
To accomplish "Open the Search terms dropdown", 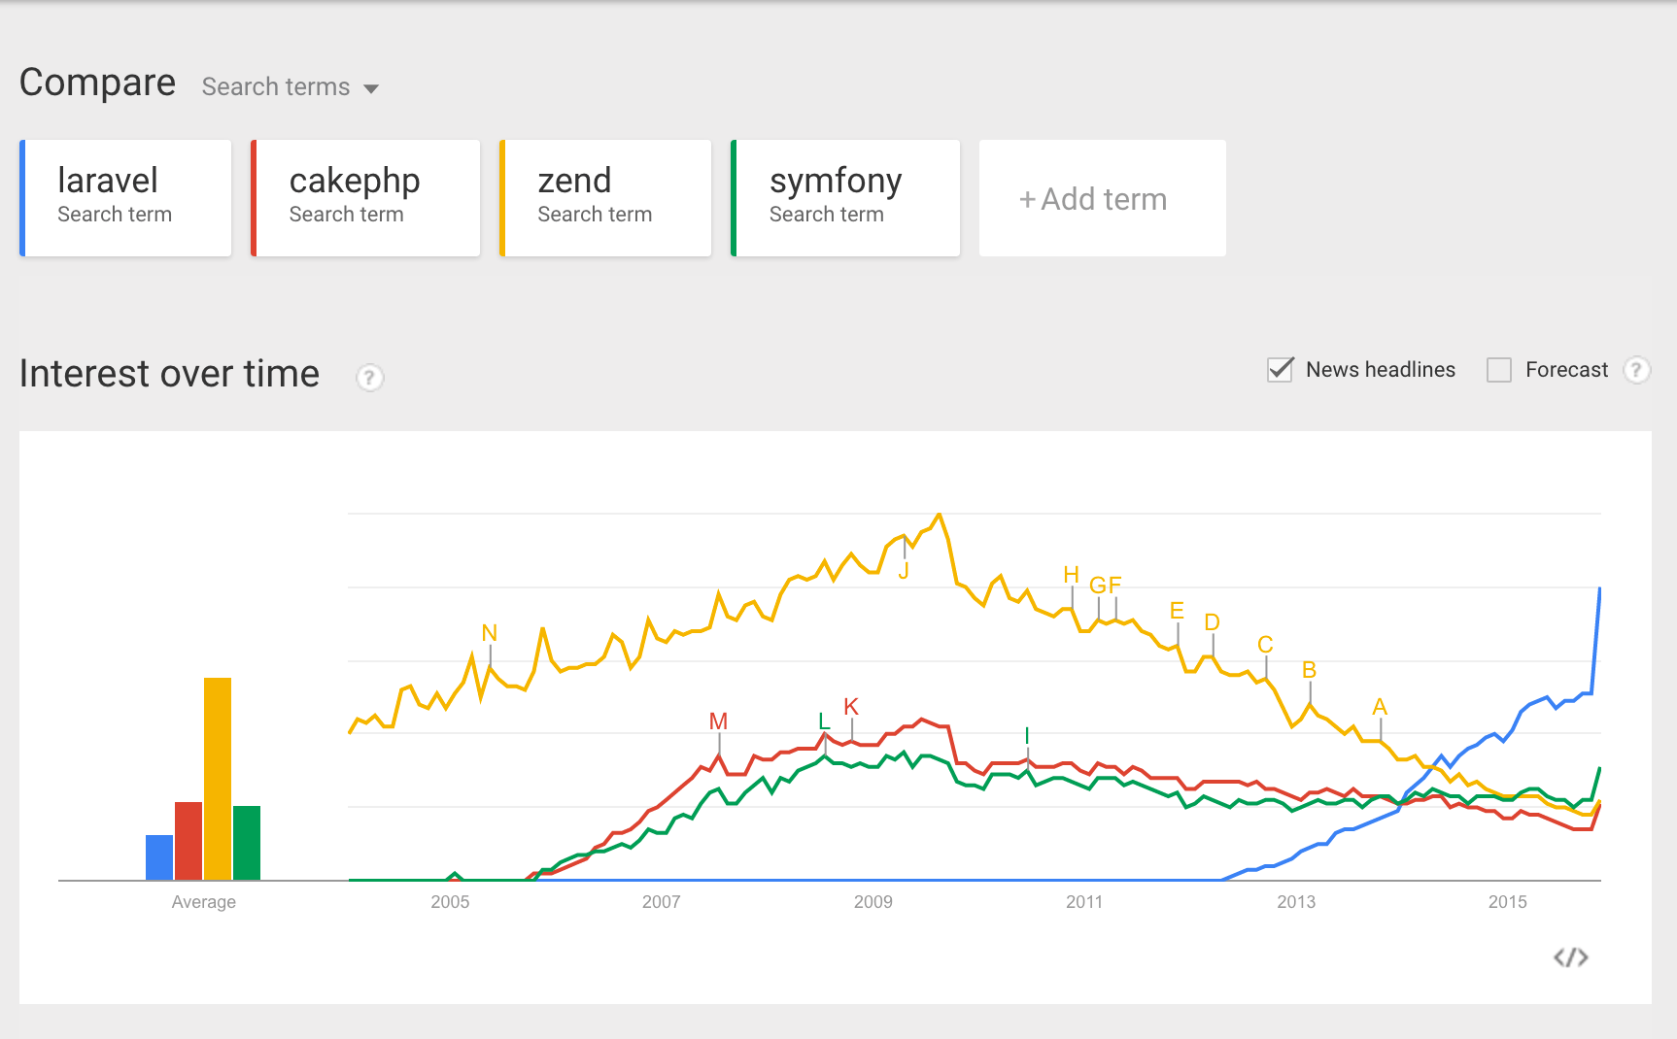I will (x=290, y=87).
